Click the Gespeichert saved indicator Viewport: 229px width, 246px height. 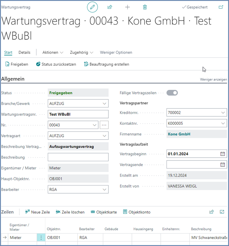coord(195,7)
